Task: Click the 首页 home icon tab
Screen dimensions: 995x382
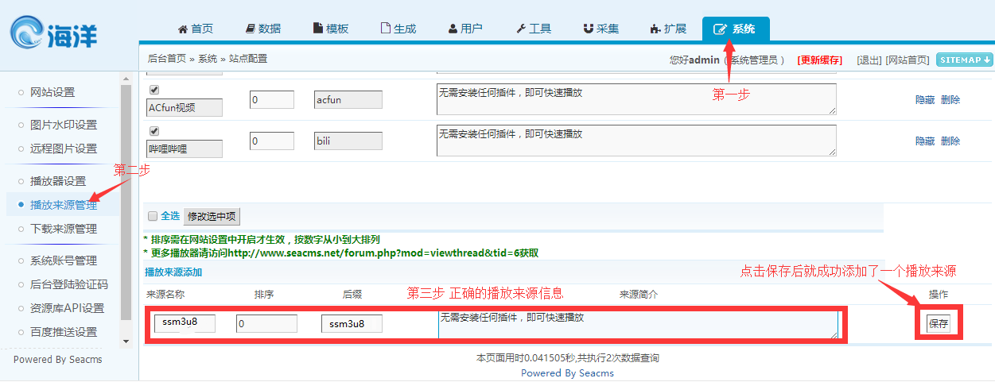Action: [x=195, y=29]
